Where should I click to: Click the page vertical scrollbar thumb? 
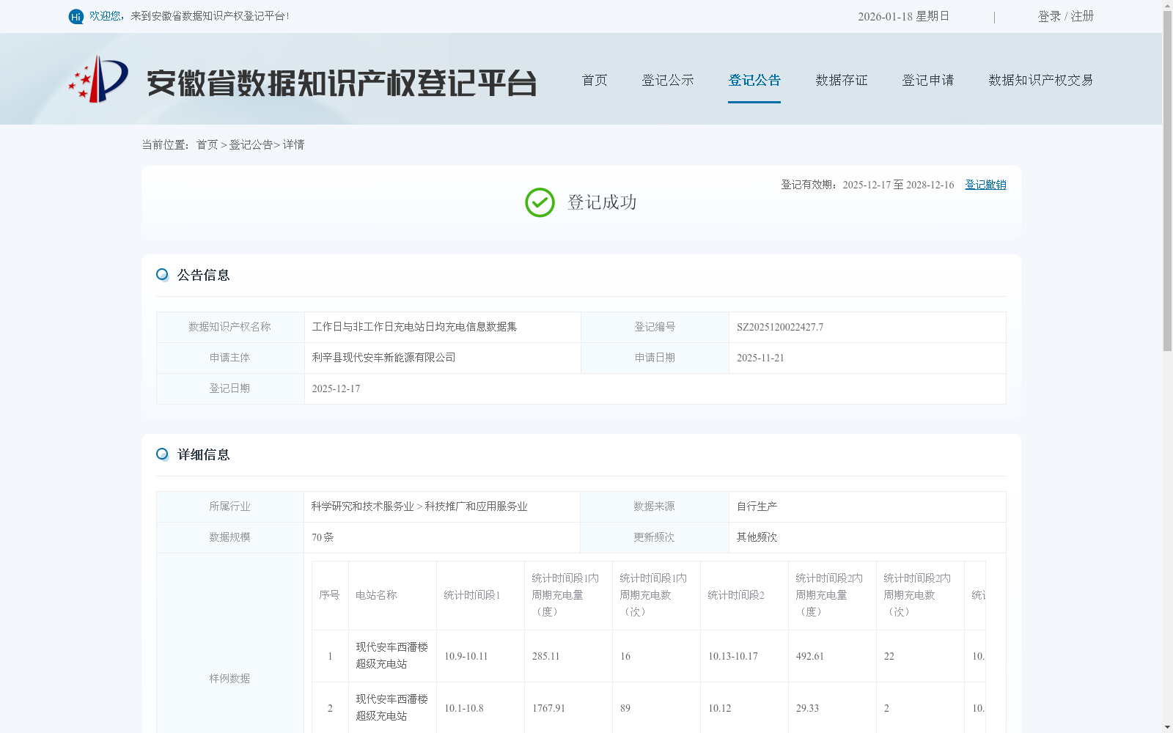[1167, 181]
